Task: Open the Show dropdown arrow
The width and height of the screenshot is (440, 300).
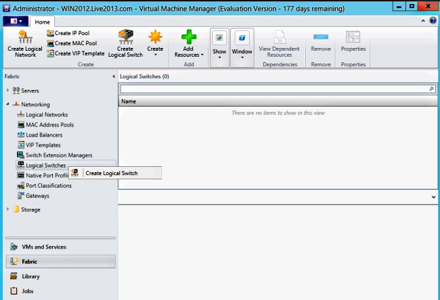Action: pos(220,57)
